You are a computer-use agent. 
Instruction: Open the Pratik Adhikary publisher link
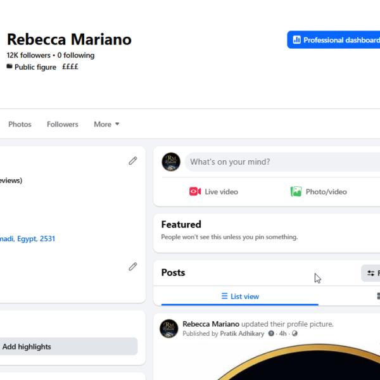(242, 334)
